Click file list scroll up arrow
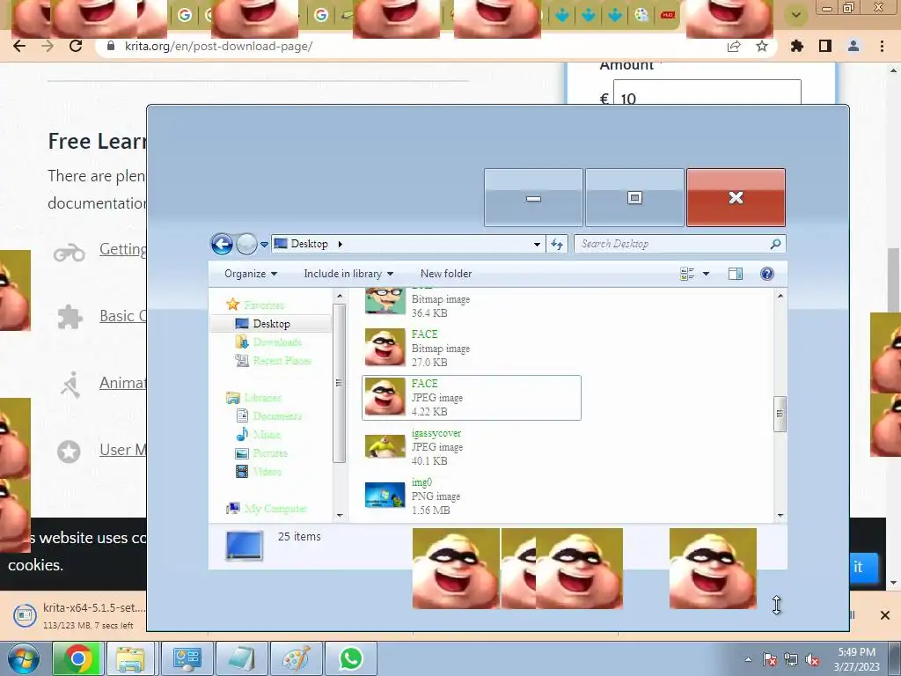The image size is (901, 676). pos(780,296)
